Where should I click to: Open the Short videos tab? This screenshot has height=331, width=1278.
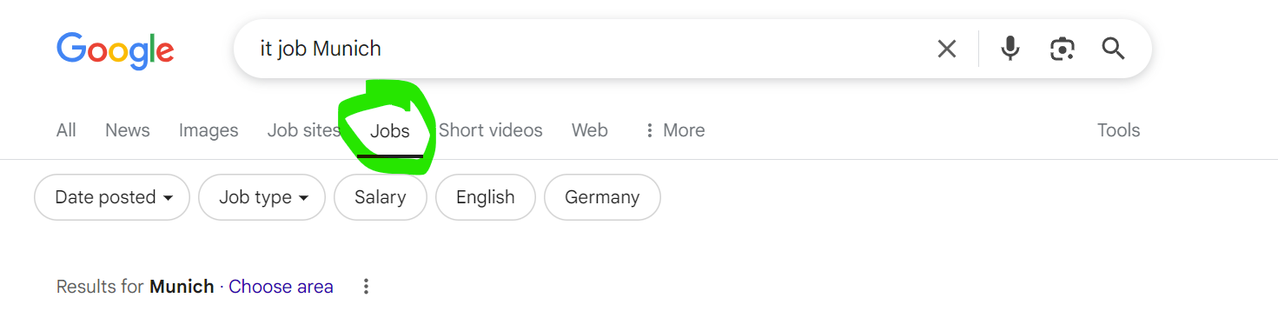491,130
